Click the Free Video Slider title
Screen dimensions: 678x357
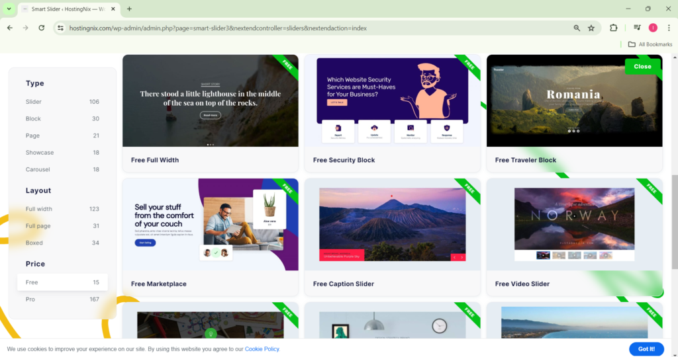pos(522,284)
